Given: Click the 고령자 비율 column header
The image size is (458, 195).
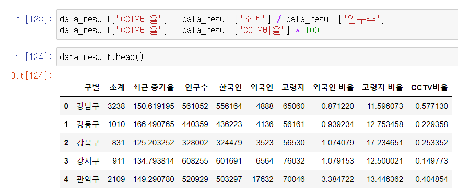Looking at the screenshot, I should click(383, 87).
